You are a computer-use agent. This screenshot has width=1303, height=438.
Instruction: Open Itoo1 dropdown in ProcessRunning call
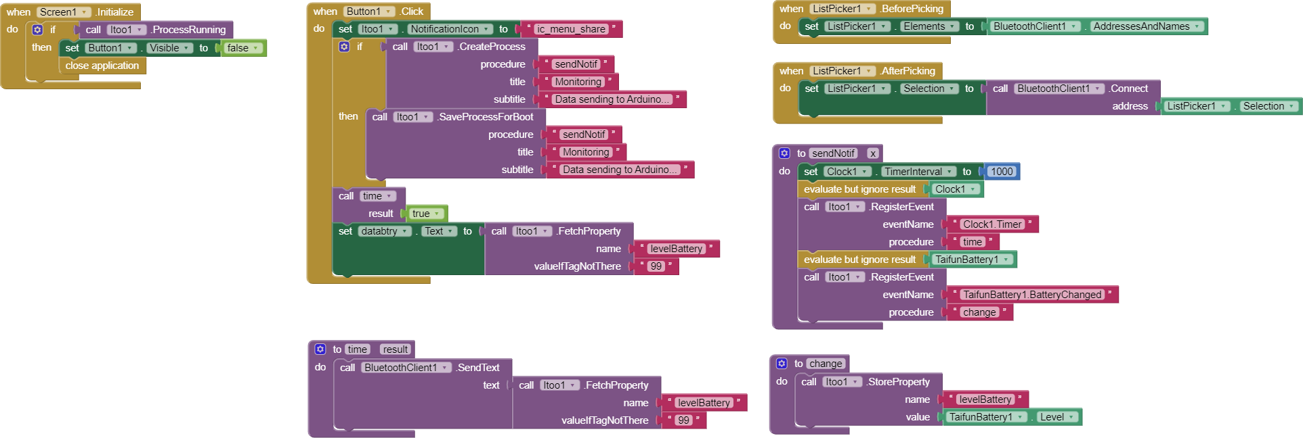(x=127, y=30)
